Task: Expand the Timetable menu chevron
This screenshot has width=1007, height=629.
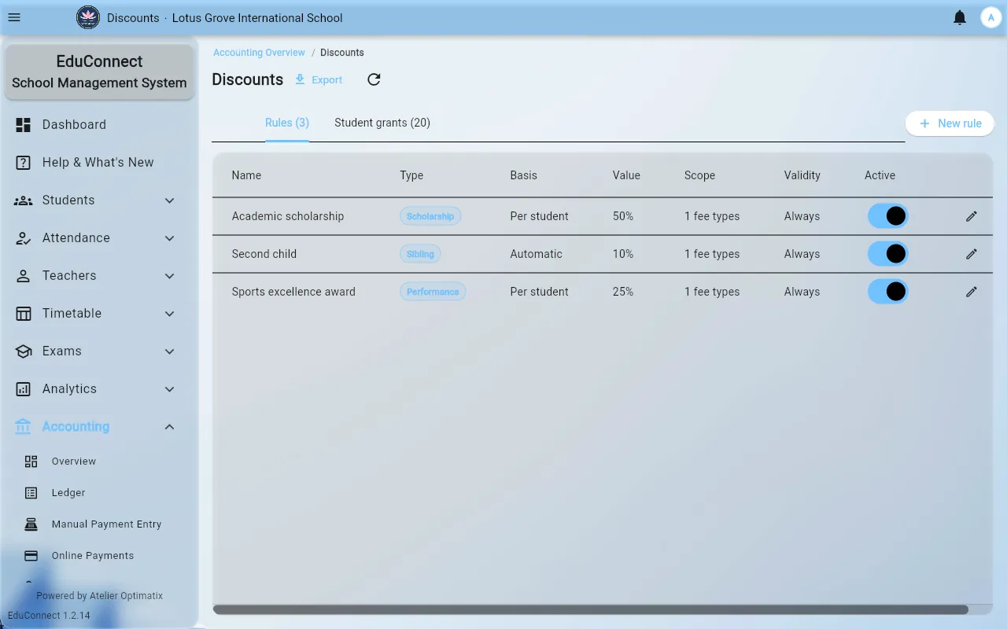Action: point(169,314)
